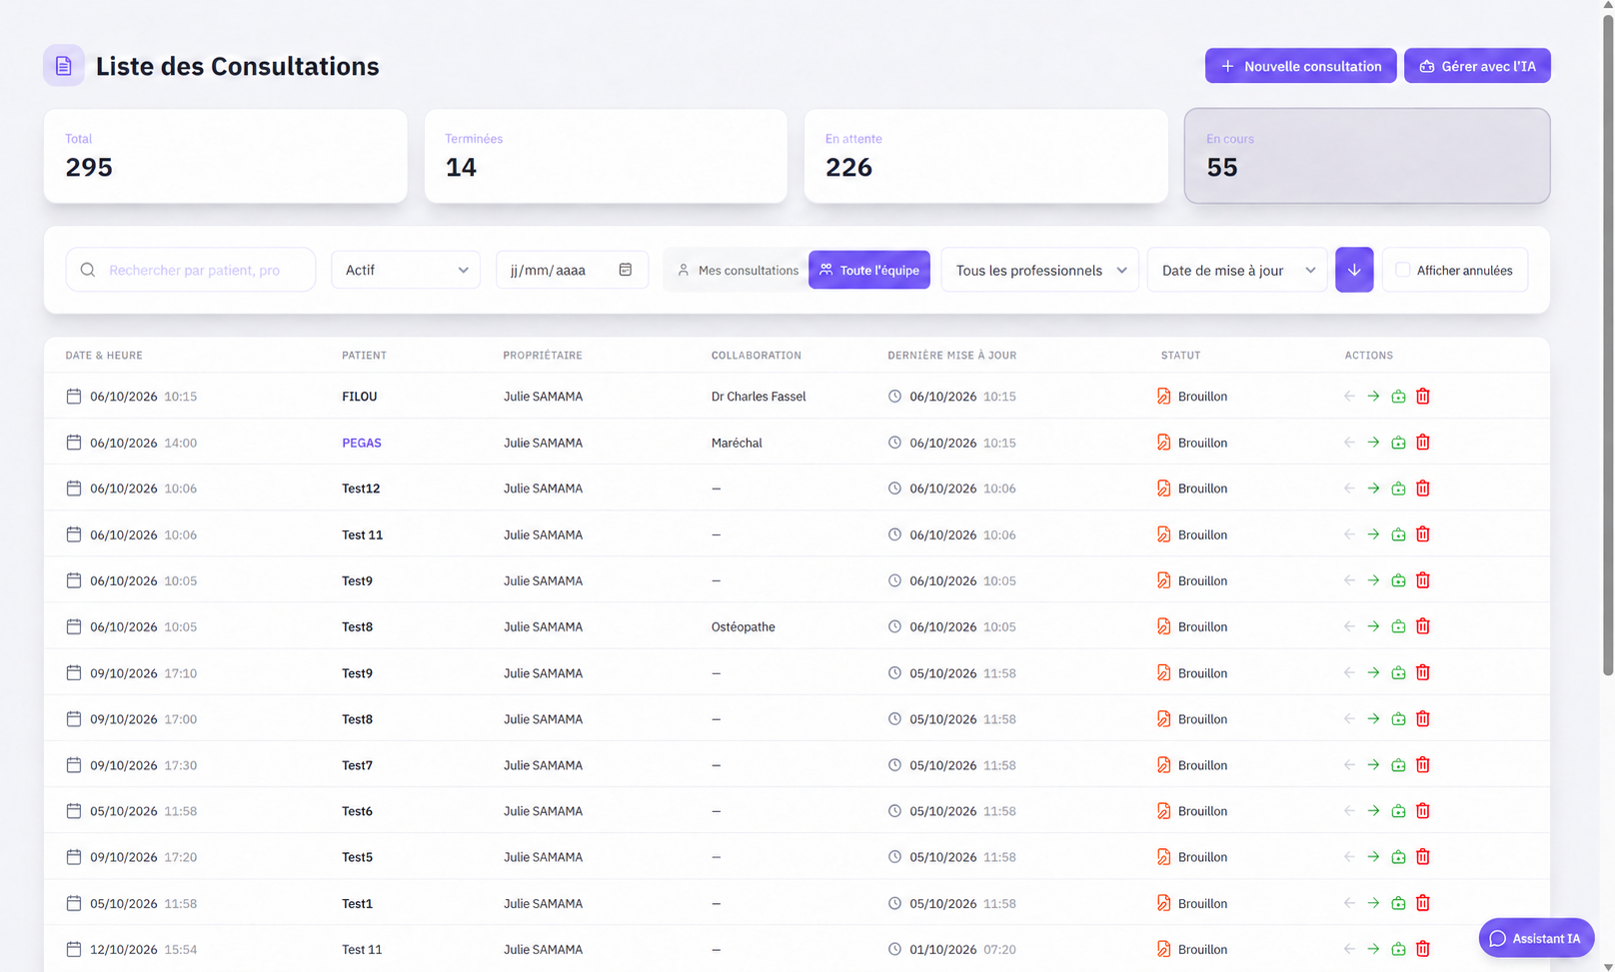Delete the FILOU consultation with trash icon
Screen dimensions: 1615x972
[x=1423, y=397]
